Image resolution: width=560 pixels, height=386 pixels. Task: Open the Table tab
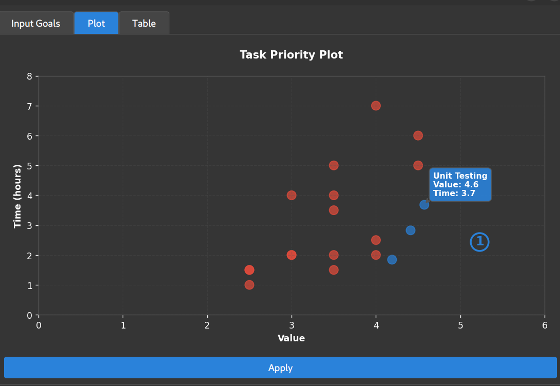144,23
